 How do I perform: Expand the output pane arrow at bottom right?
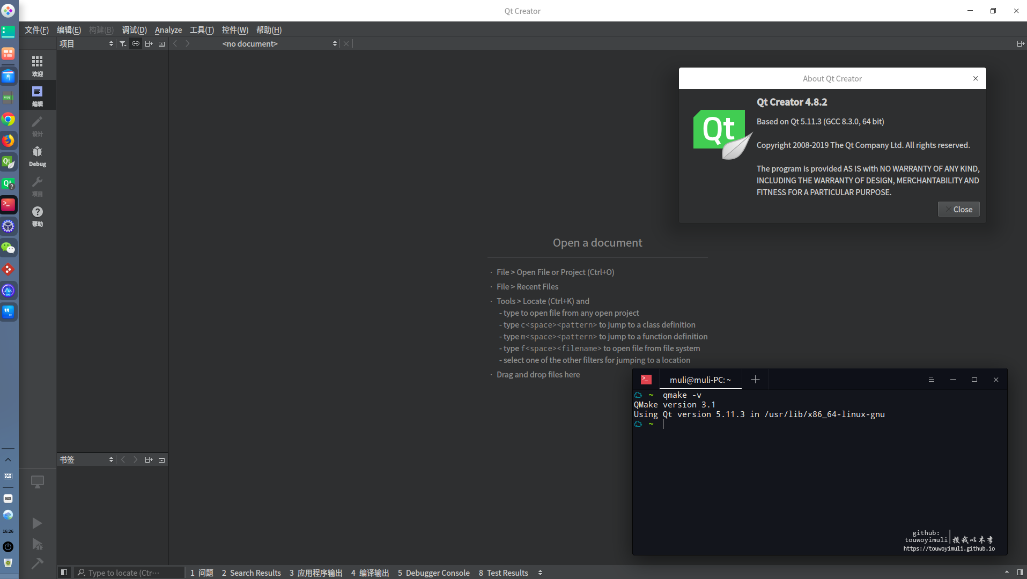click(x=1007, y=573)
